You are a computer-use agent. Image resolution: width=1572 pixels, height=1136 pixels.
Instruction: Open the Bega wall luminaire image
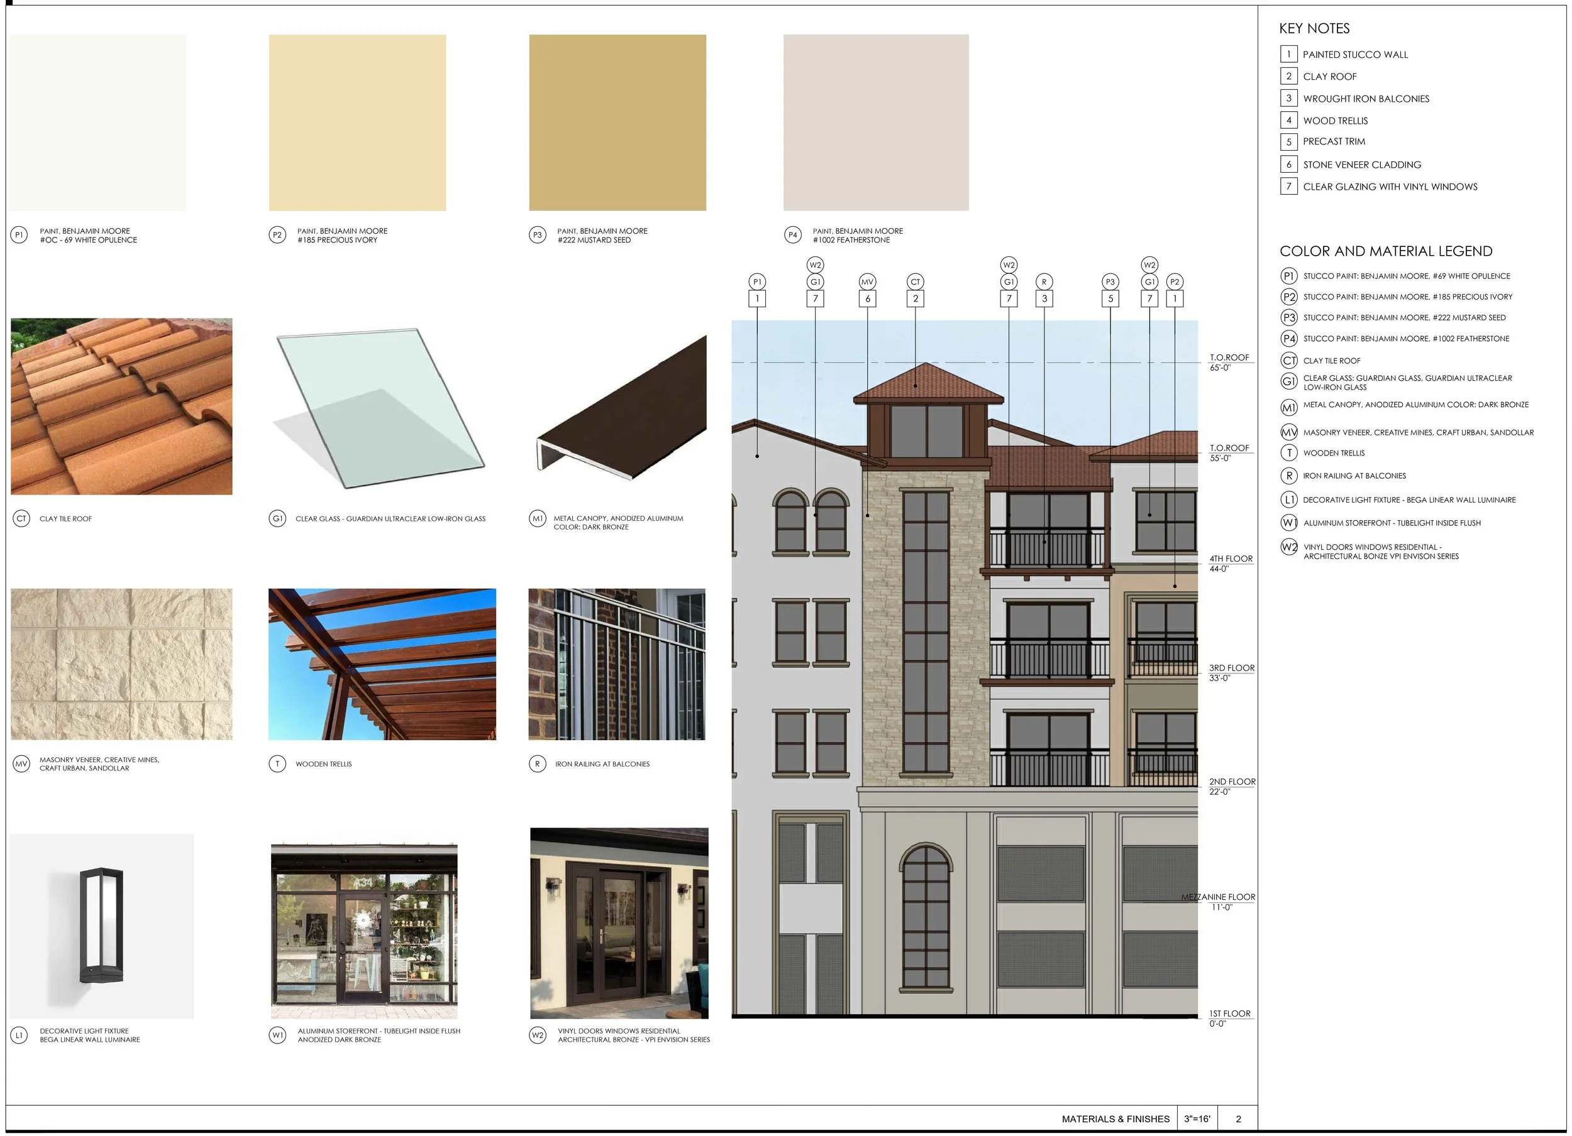102,926
